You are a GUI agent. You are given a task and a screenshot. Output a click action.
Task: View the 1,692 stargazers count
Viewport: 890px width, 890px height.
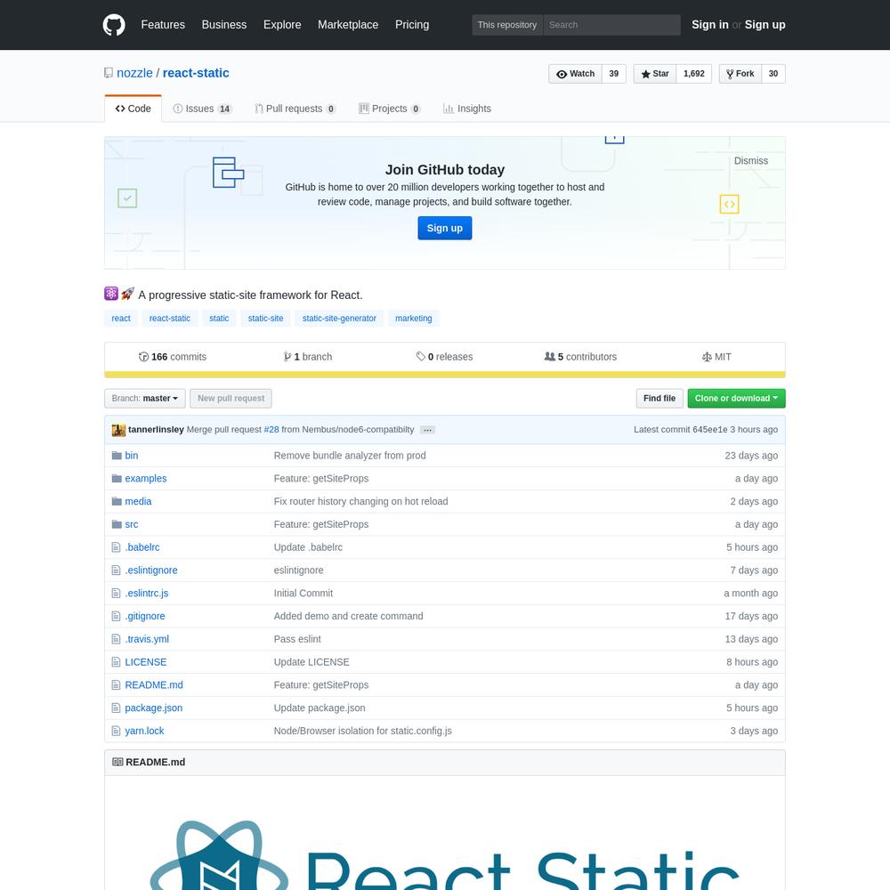[693, 74]
